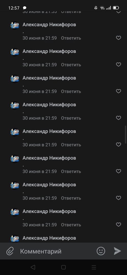Open the first visible Александр Никифоров name

49,25
